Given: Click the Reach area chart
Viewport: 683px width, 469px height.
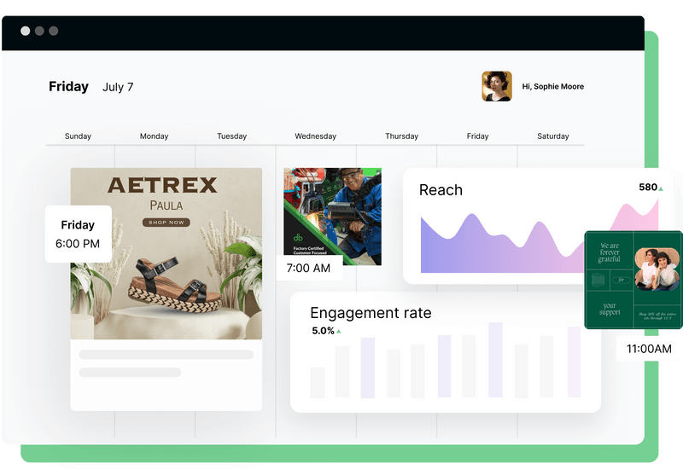Looking at the screenshot, I should (x=538, y=239).
